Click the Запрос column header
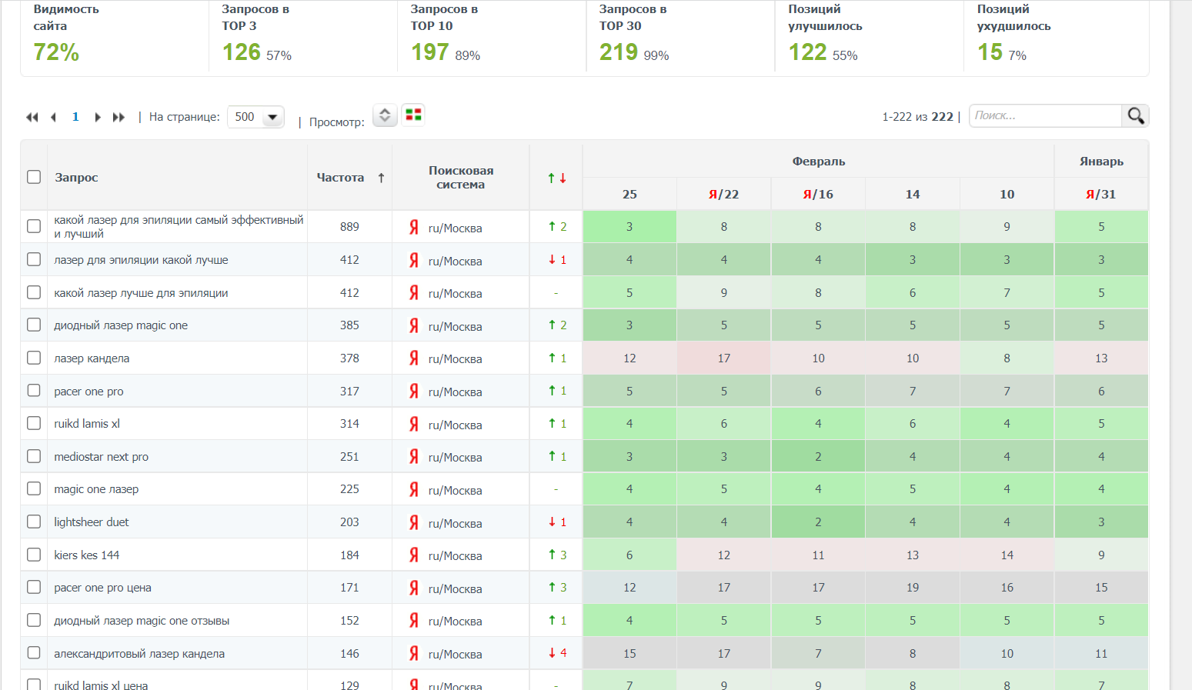 pos(76,178)
